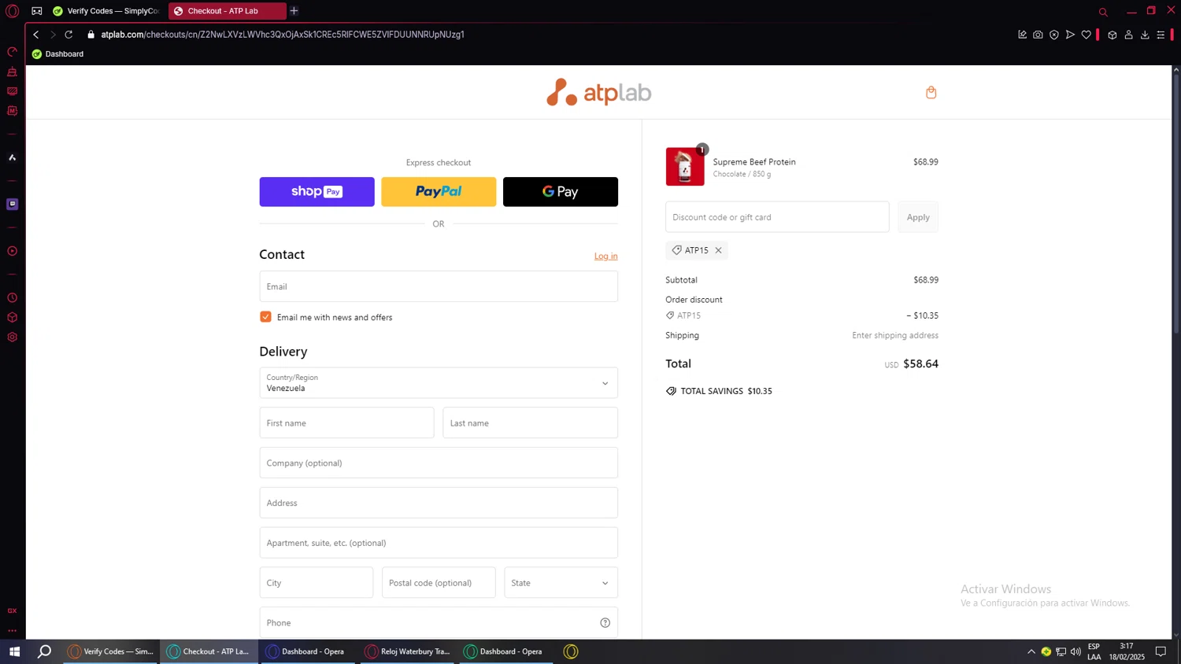Open Twitch in Opera sidebar
Viewport: 1181px width, 664px height.
coord(12,205)
